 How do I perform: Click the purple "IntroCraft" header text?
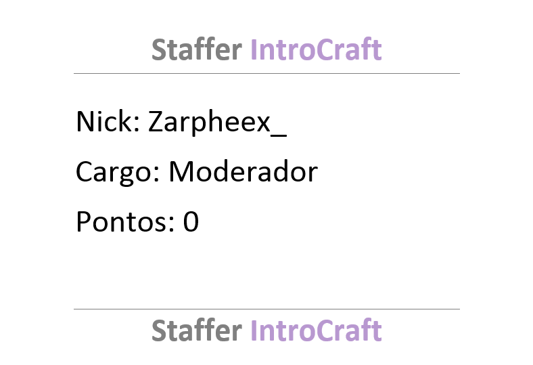point(316,49)
